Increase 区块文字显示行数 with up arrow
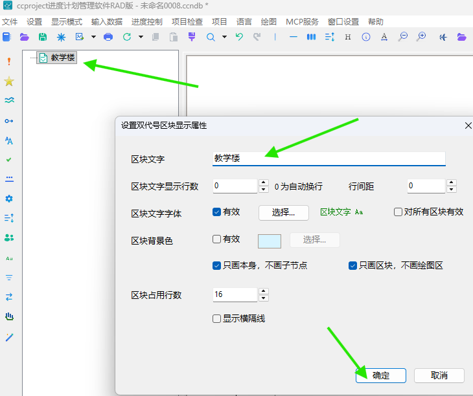The width and height of the screenshot is (473, 396). click(x=264, y=182)
